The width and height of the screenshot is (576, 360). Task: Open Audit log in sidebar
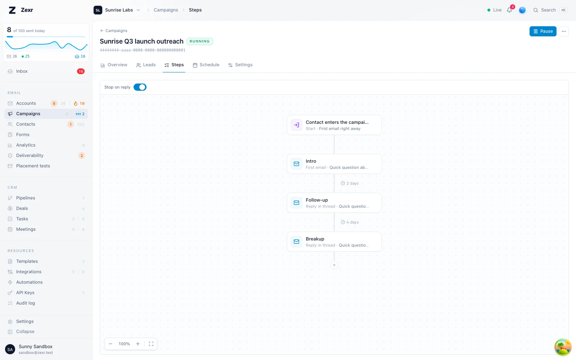(x=46, y=303)
